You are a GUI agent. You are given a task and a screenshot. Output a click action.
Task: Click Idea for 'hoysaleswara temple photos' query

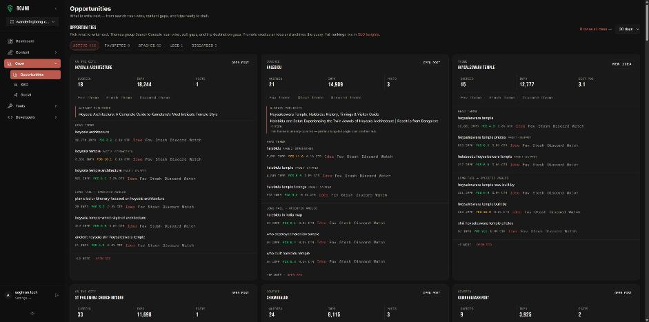tap(515, 145)
